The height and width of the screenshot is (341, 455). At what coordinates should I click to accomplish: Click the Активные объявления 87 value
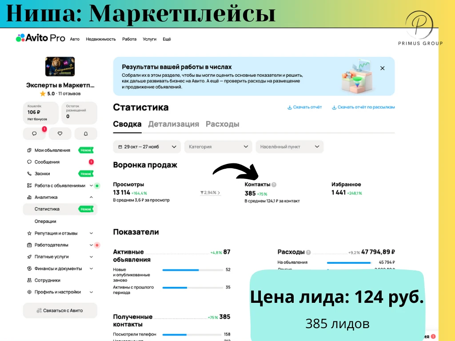(x=227, y=252)
